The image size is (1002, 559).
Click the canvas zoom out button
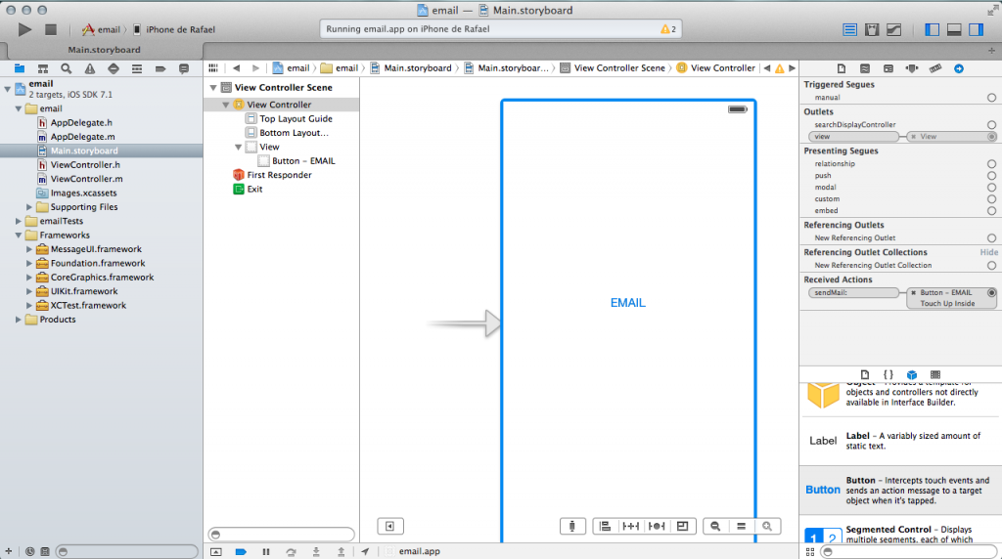coord(715,527)
